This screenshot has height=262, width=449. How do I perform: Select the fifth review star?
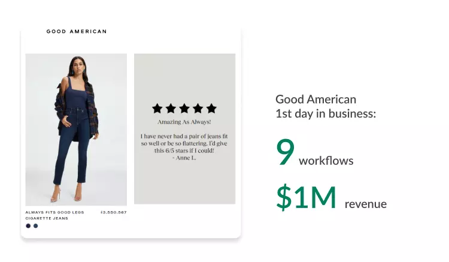[211, 109]
